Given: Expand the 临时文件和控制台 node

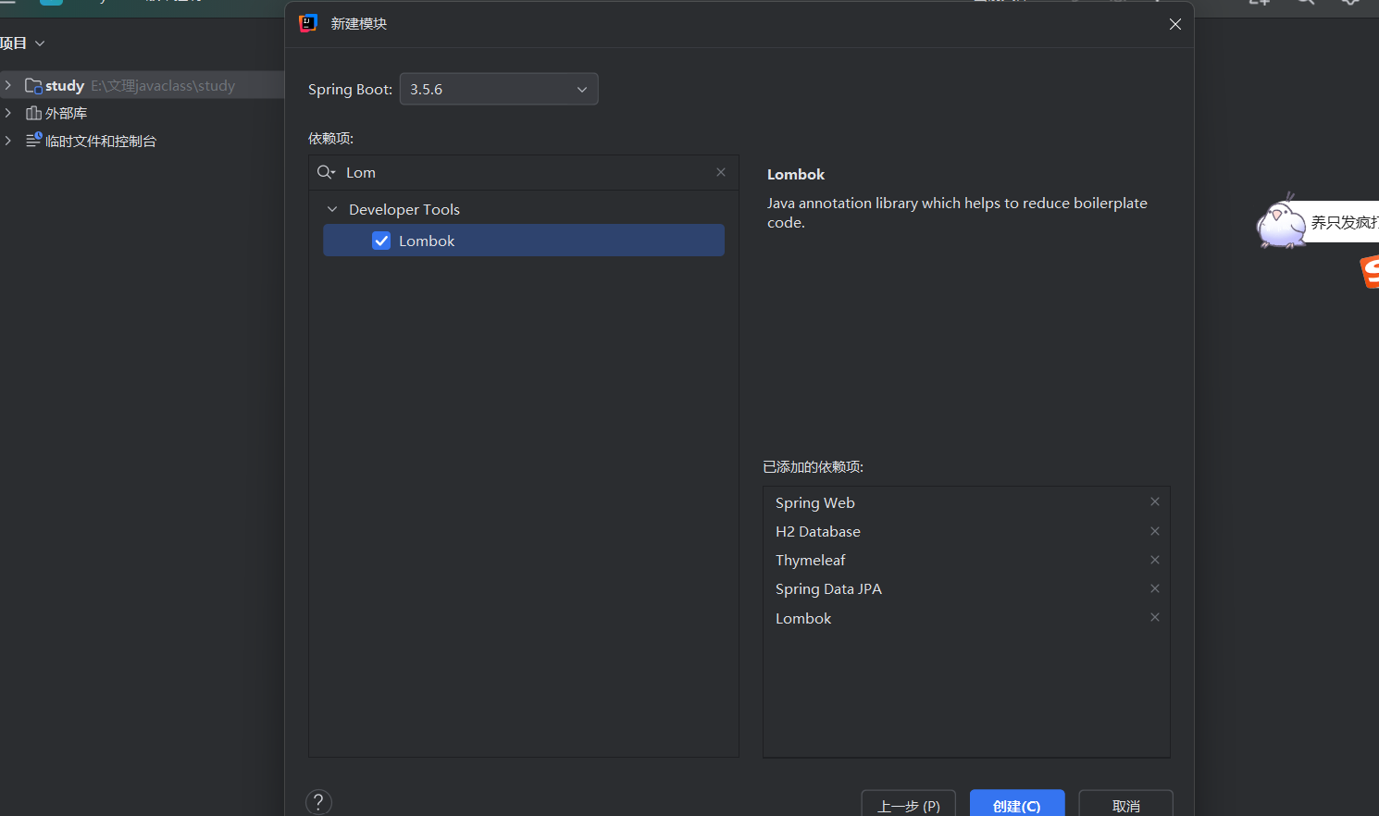Looking at the screenshot, I should click(8, 141).
